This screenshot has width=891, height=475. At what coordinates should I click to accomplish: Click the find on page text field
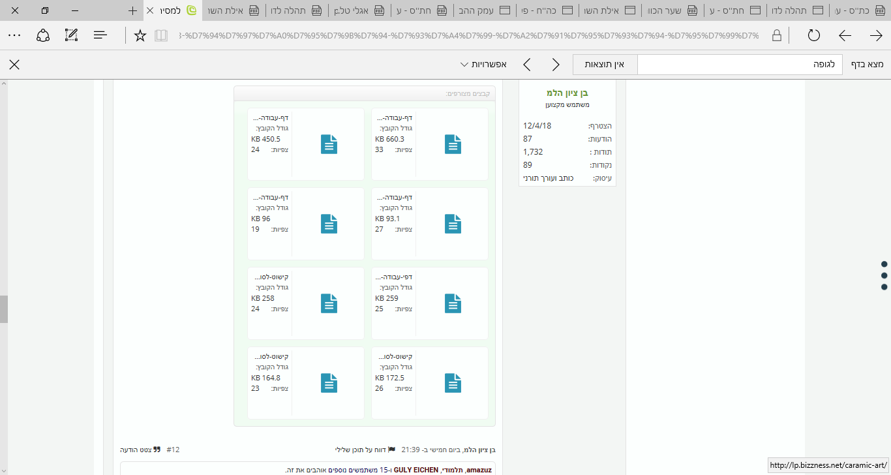(740, 65)
